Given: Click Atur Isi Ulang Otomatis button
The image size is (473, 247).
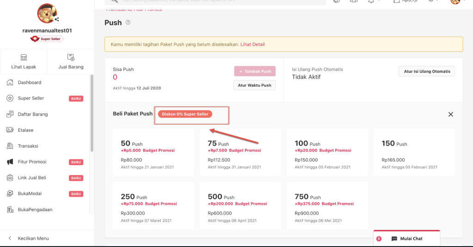Looking at the screenshot, I should click(426, 71).
